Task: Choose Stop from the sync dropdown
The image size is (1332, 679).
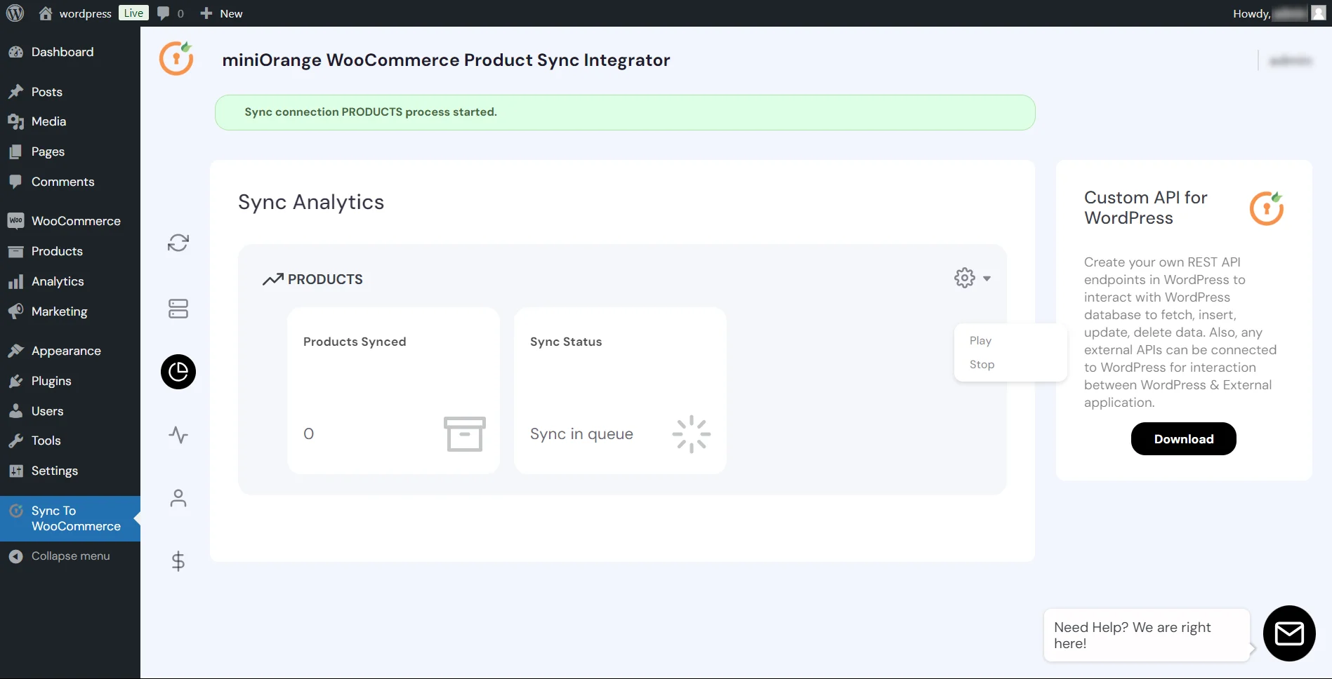Action: click(982, 364)
